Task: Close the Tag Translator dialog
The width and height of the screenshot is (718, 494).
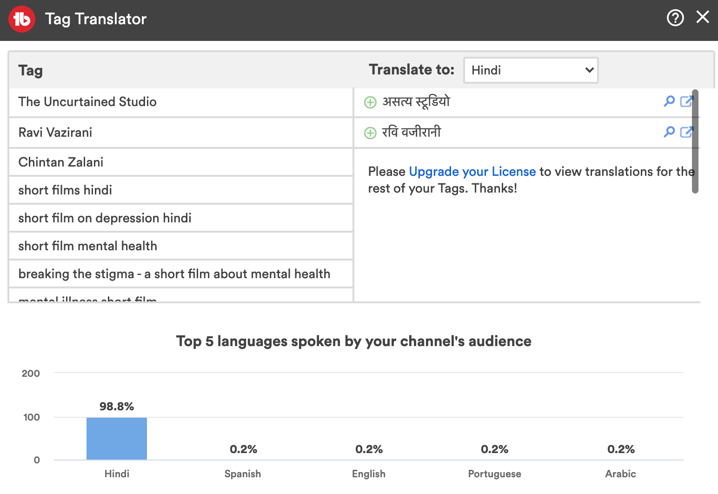Action: click(702, 18)
